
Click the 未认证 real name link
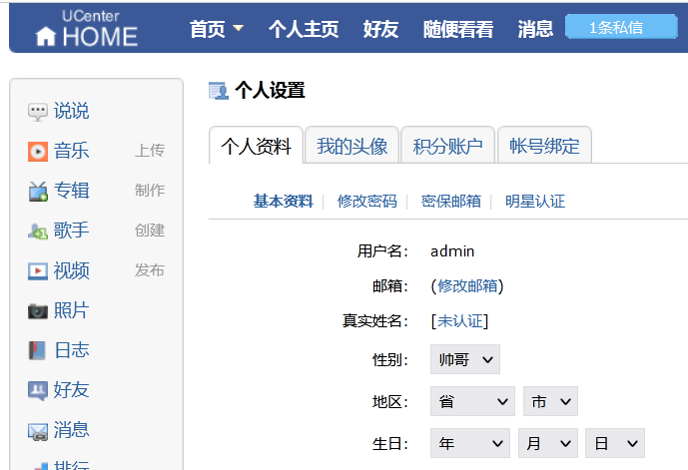(x=459, y=321)
